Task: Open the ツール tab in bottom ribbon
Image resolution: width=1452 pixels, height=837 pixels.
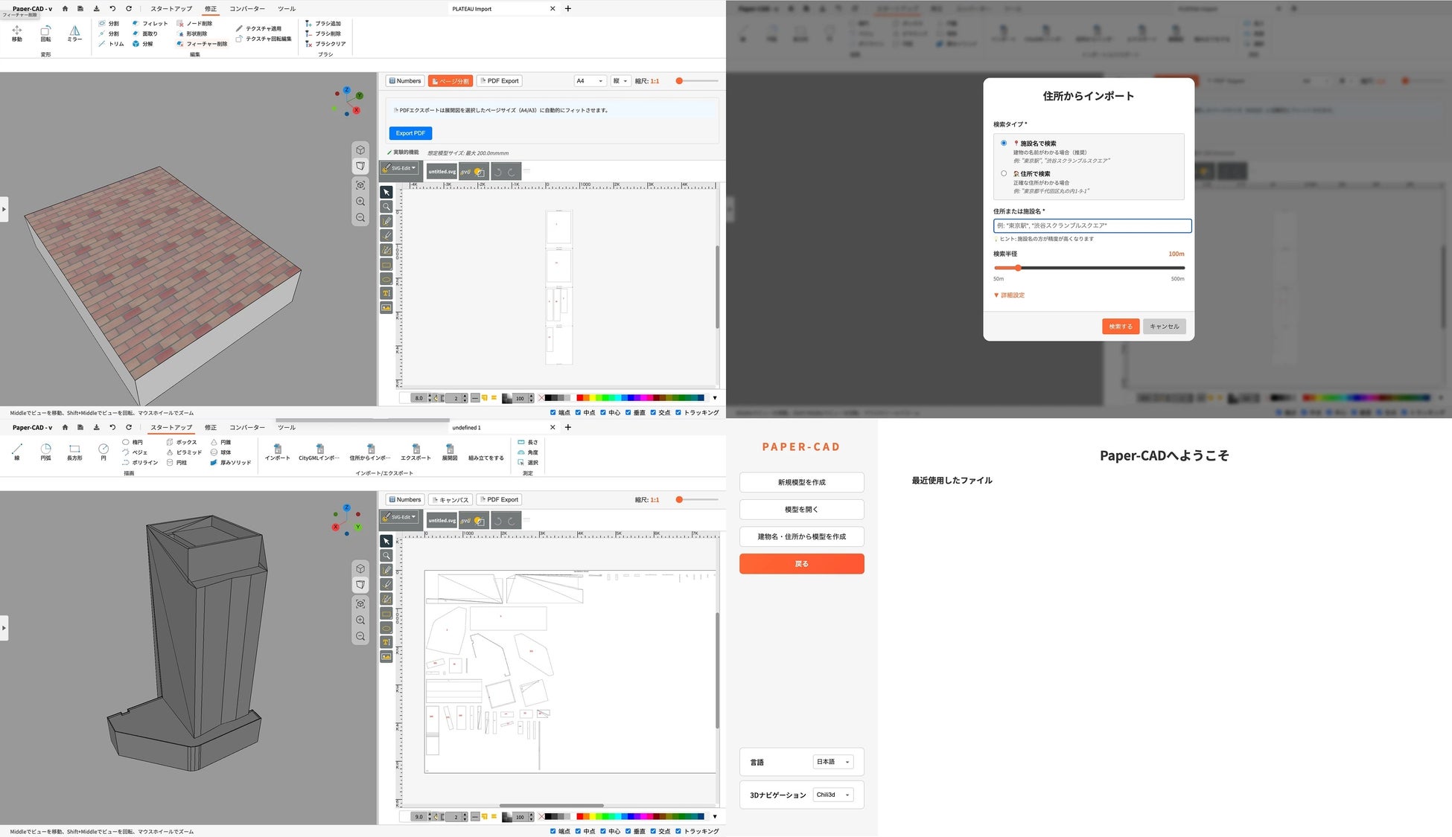Action: click(286, 428)
